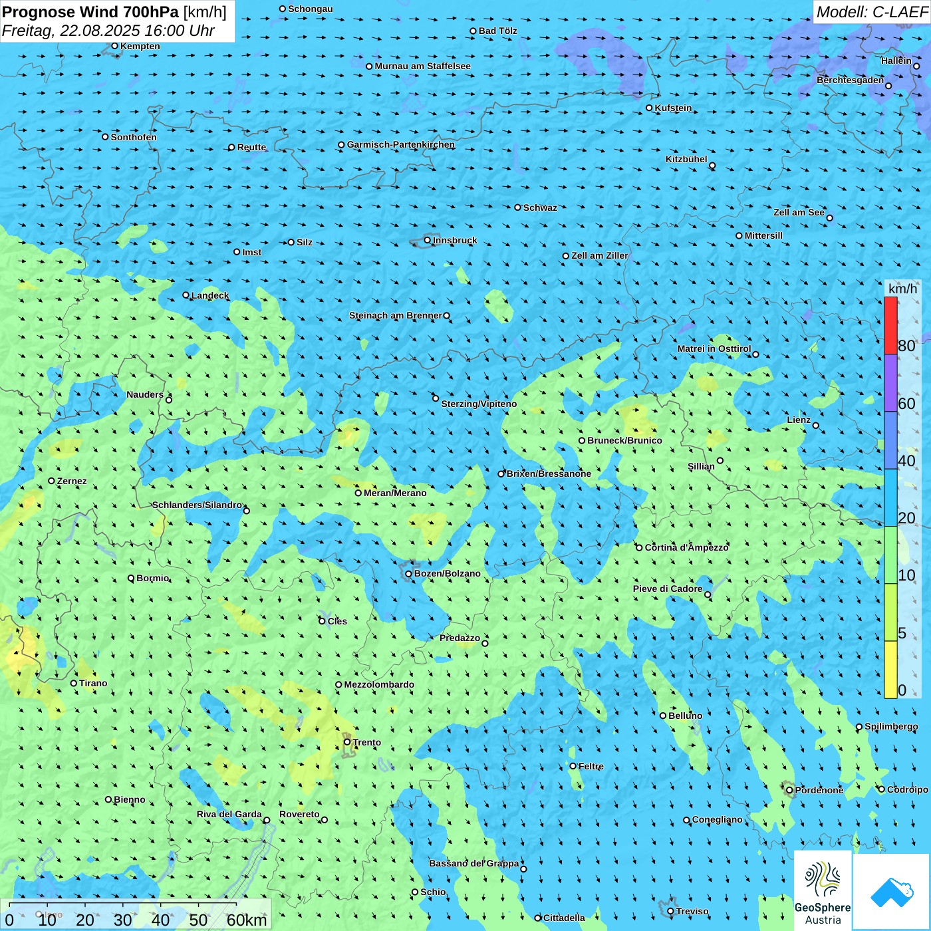Click the 'Bassano del Grappa' label
The width and height of the screenshot is (931, 931).
click(x=474, y=863)
